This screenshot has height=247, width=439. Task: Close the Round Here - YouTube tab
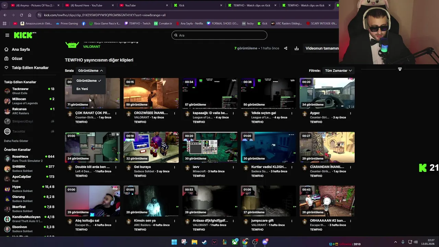click(x=113, y=5)
